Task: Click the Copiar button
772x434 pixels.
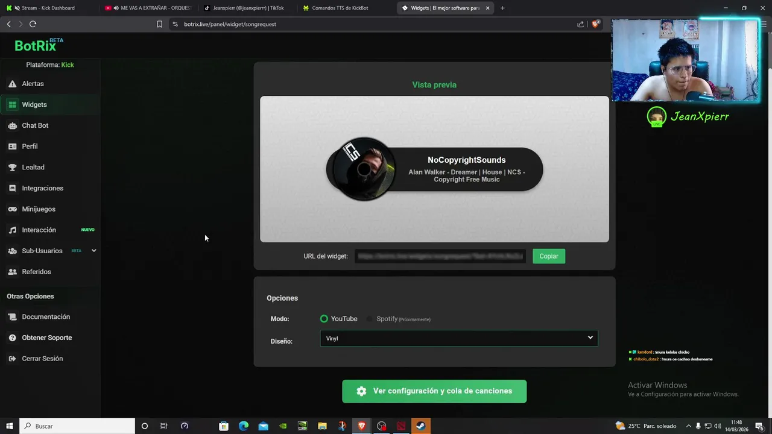Action: click(549, 256)
